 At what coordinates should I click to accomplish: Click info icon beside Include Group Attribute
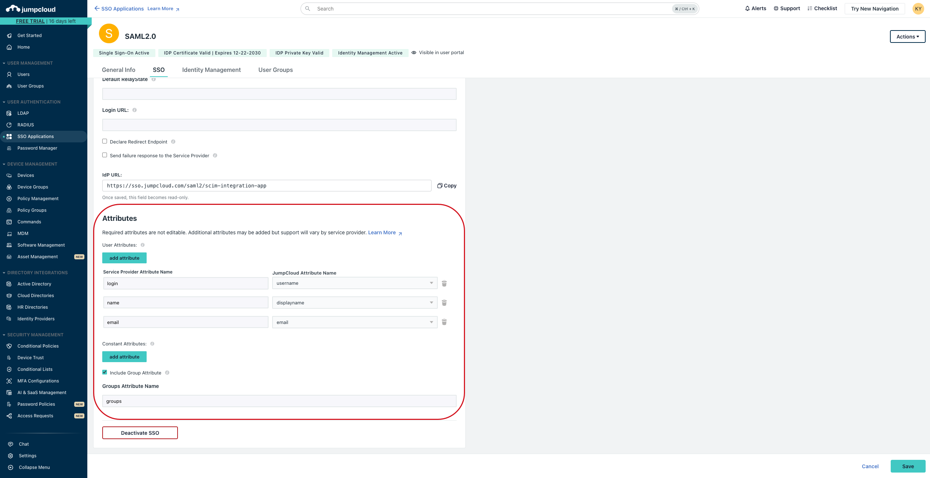[x=167, y=373]
